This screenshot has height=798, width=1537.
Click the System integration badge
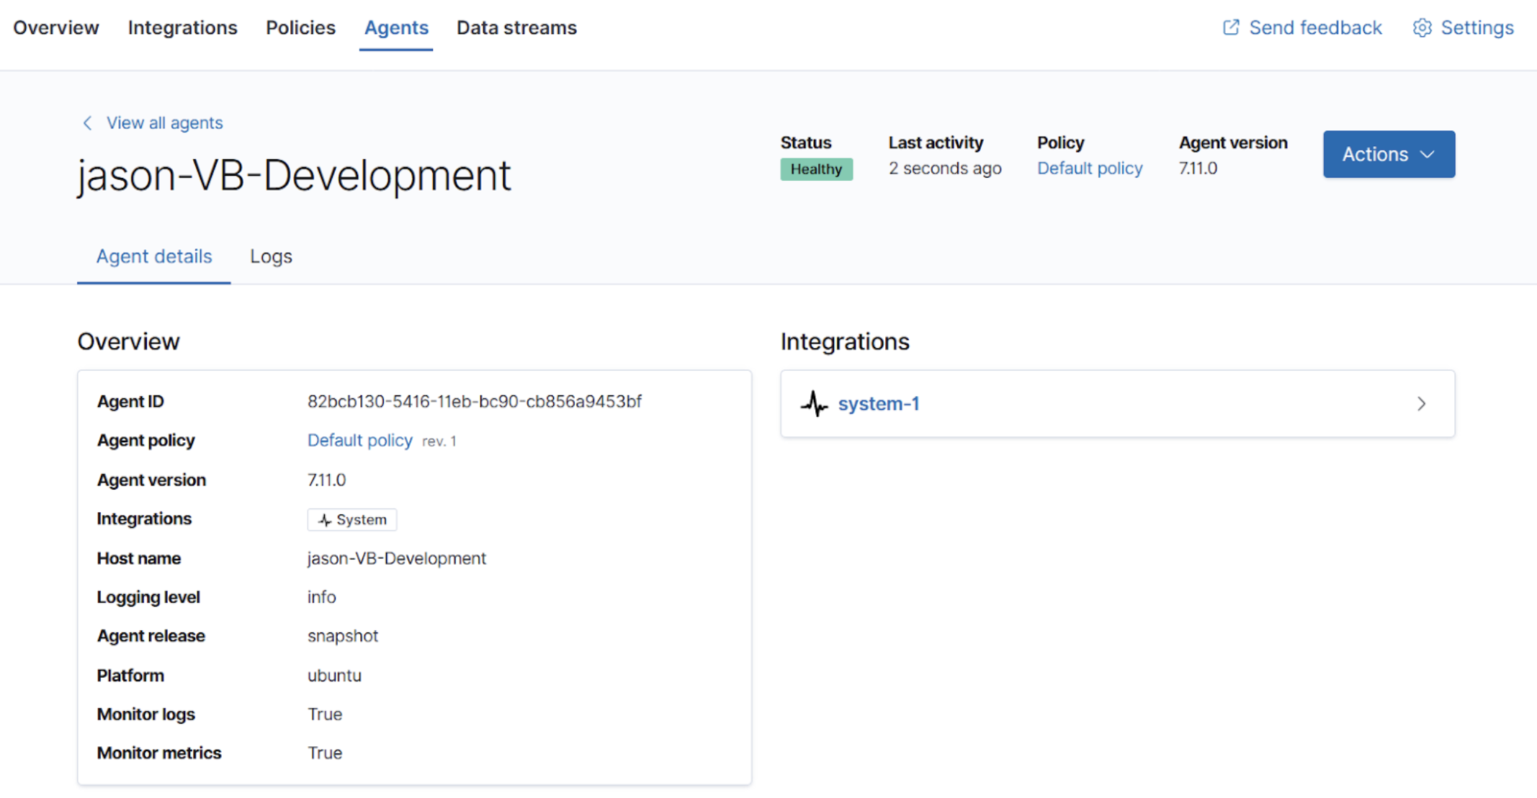coord(351,519)
